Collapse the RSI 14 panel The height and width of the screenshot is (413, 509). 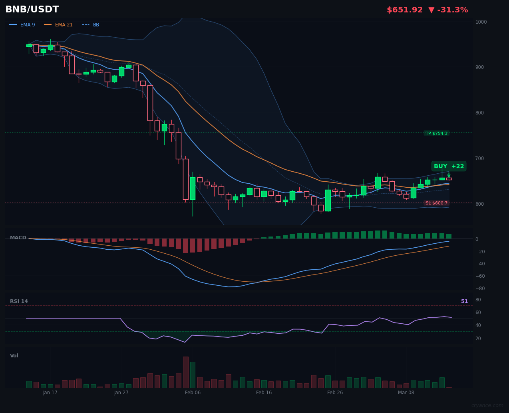click(19, 301)
